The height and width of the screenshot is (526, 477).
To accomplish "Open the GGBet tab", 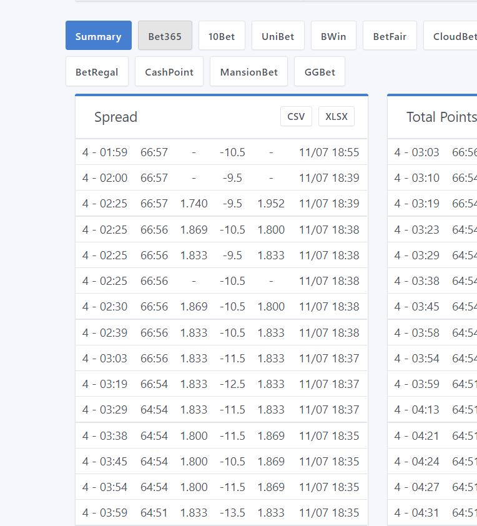I will pyautogui.click(x=320, y=72).
